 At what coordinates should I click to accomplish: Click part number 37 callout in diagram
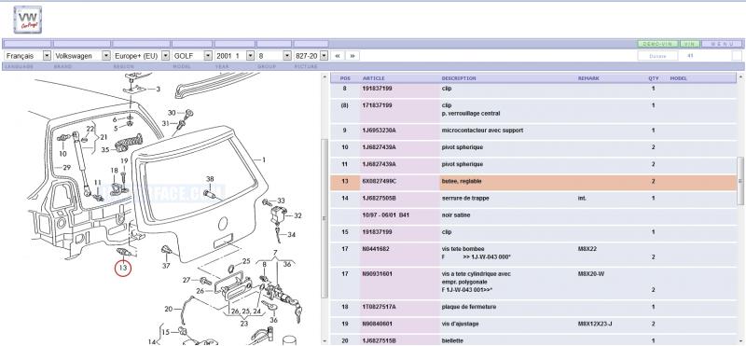tap(166, 266)
